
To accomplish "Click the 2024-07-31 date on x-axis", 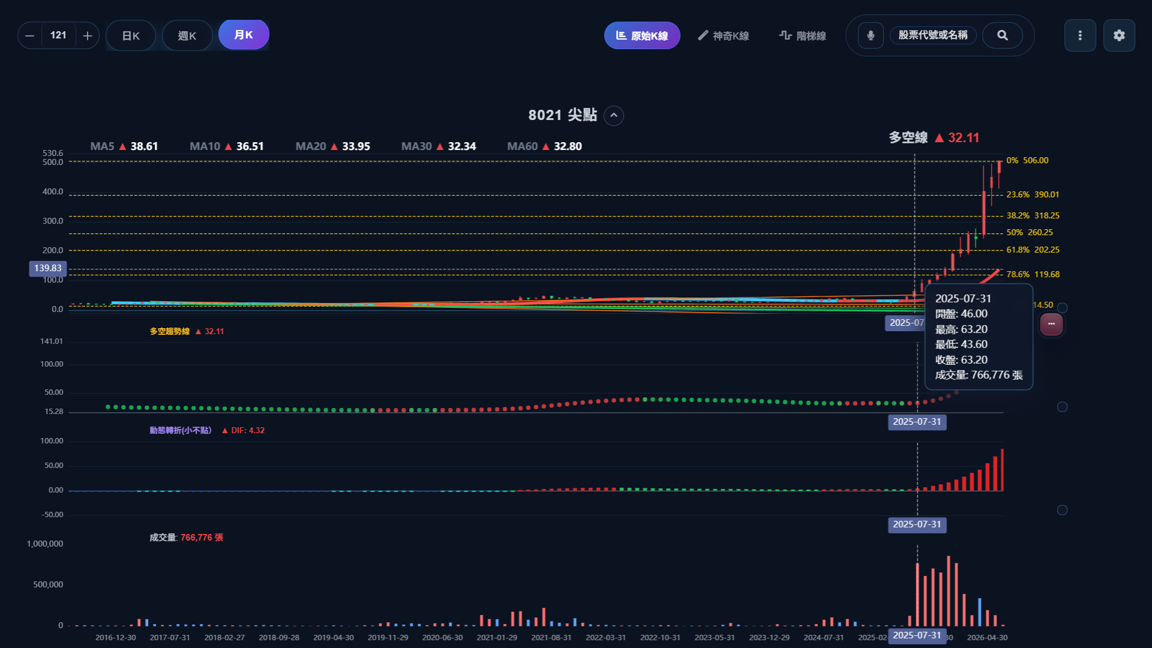I will [x=824, y=637].
